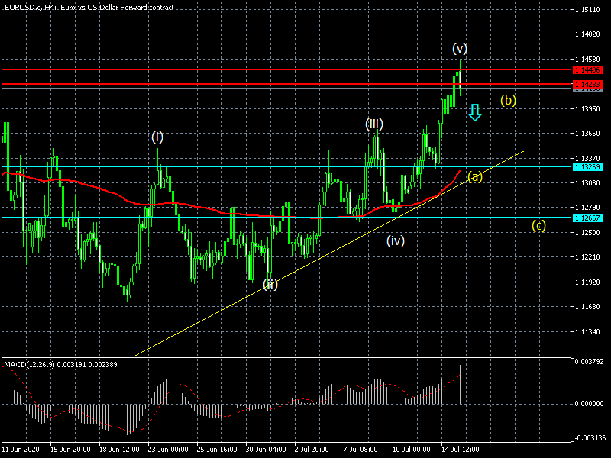Click the 0.000000 MACD scale value
This screenshot has height=458, width=611.
click(589, 404)
